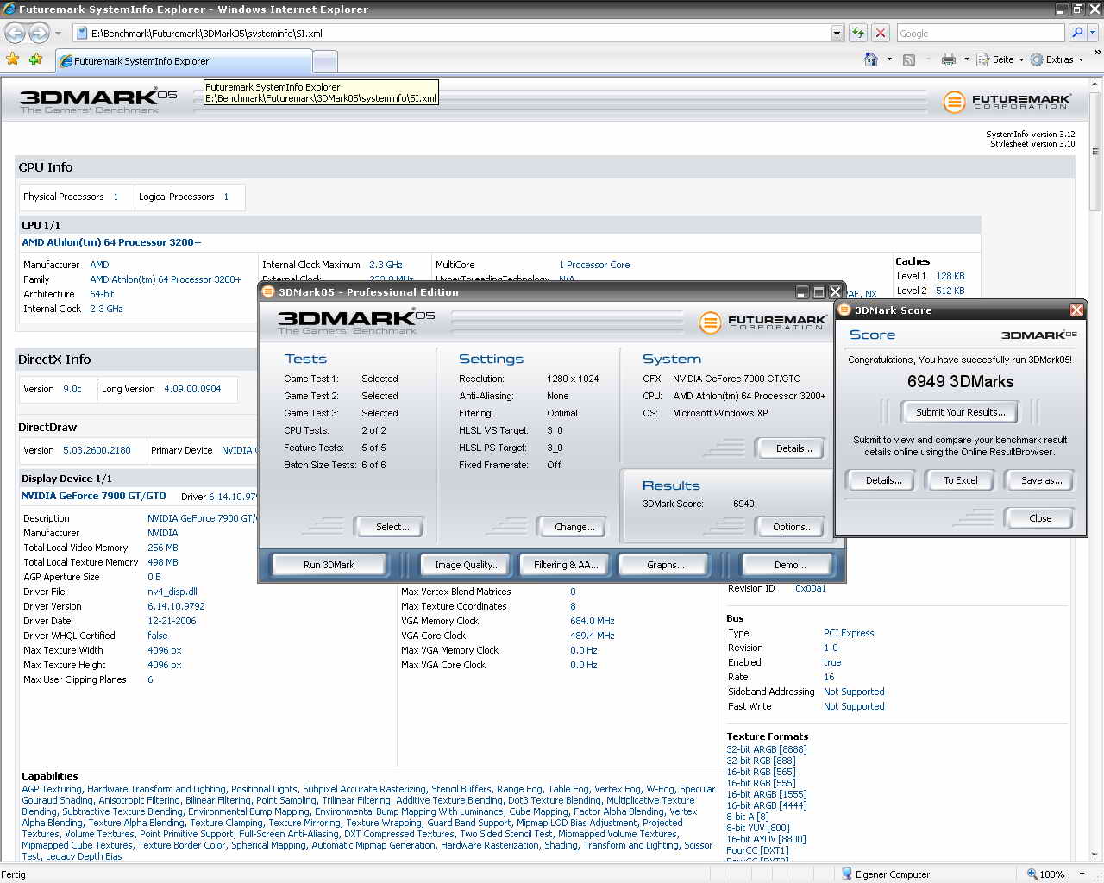This screenshot has width=1104, height=883.
Task: Print the page using the printer icon
Action: (x=949, y=59)
